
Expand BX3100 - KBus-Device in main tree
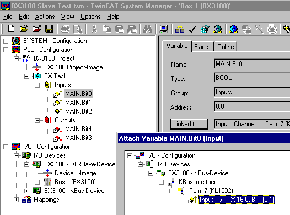27,191
